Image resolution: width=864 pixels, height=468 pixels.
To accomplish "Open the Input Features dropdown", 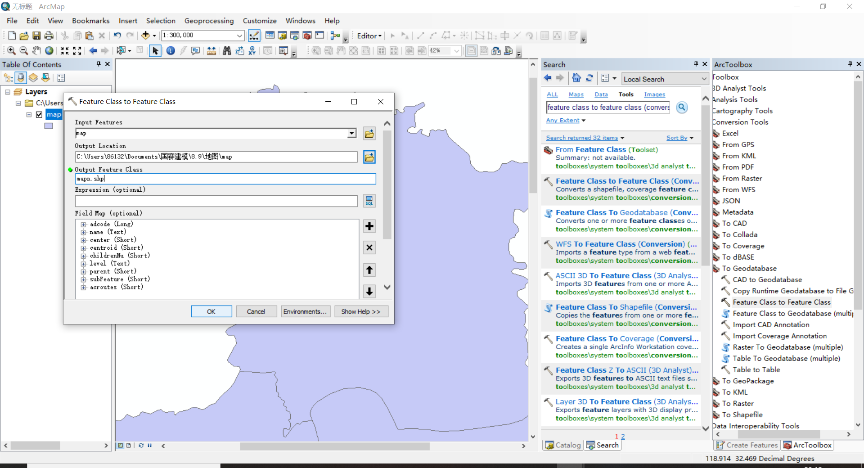I will coord(351,133).
